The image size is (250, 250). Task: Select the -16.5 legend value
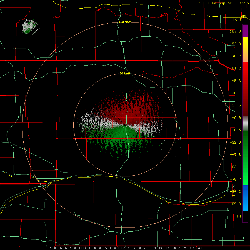click(235, 130)
